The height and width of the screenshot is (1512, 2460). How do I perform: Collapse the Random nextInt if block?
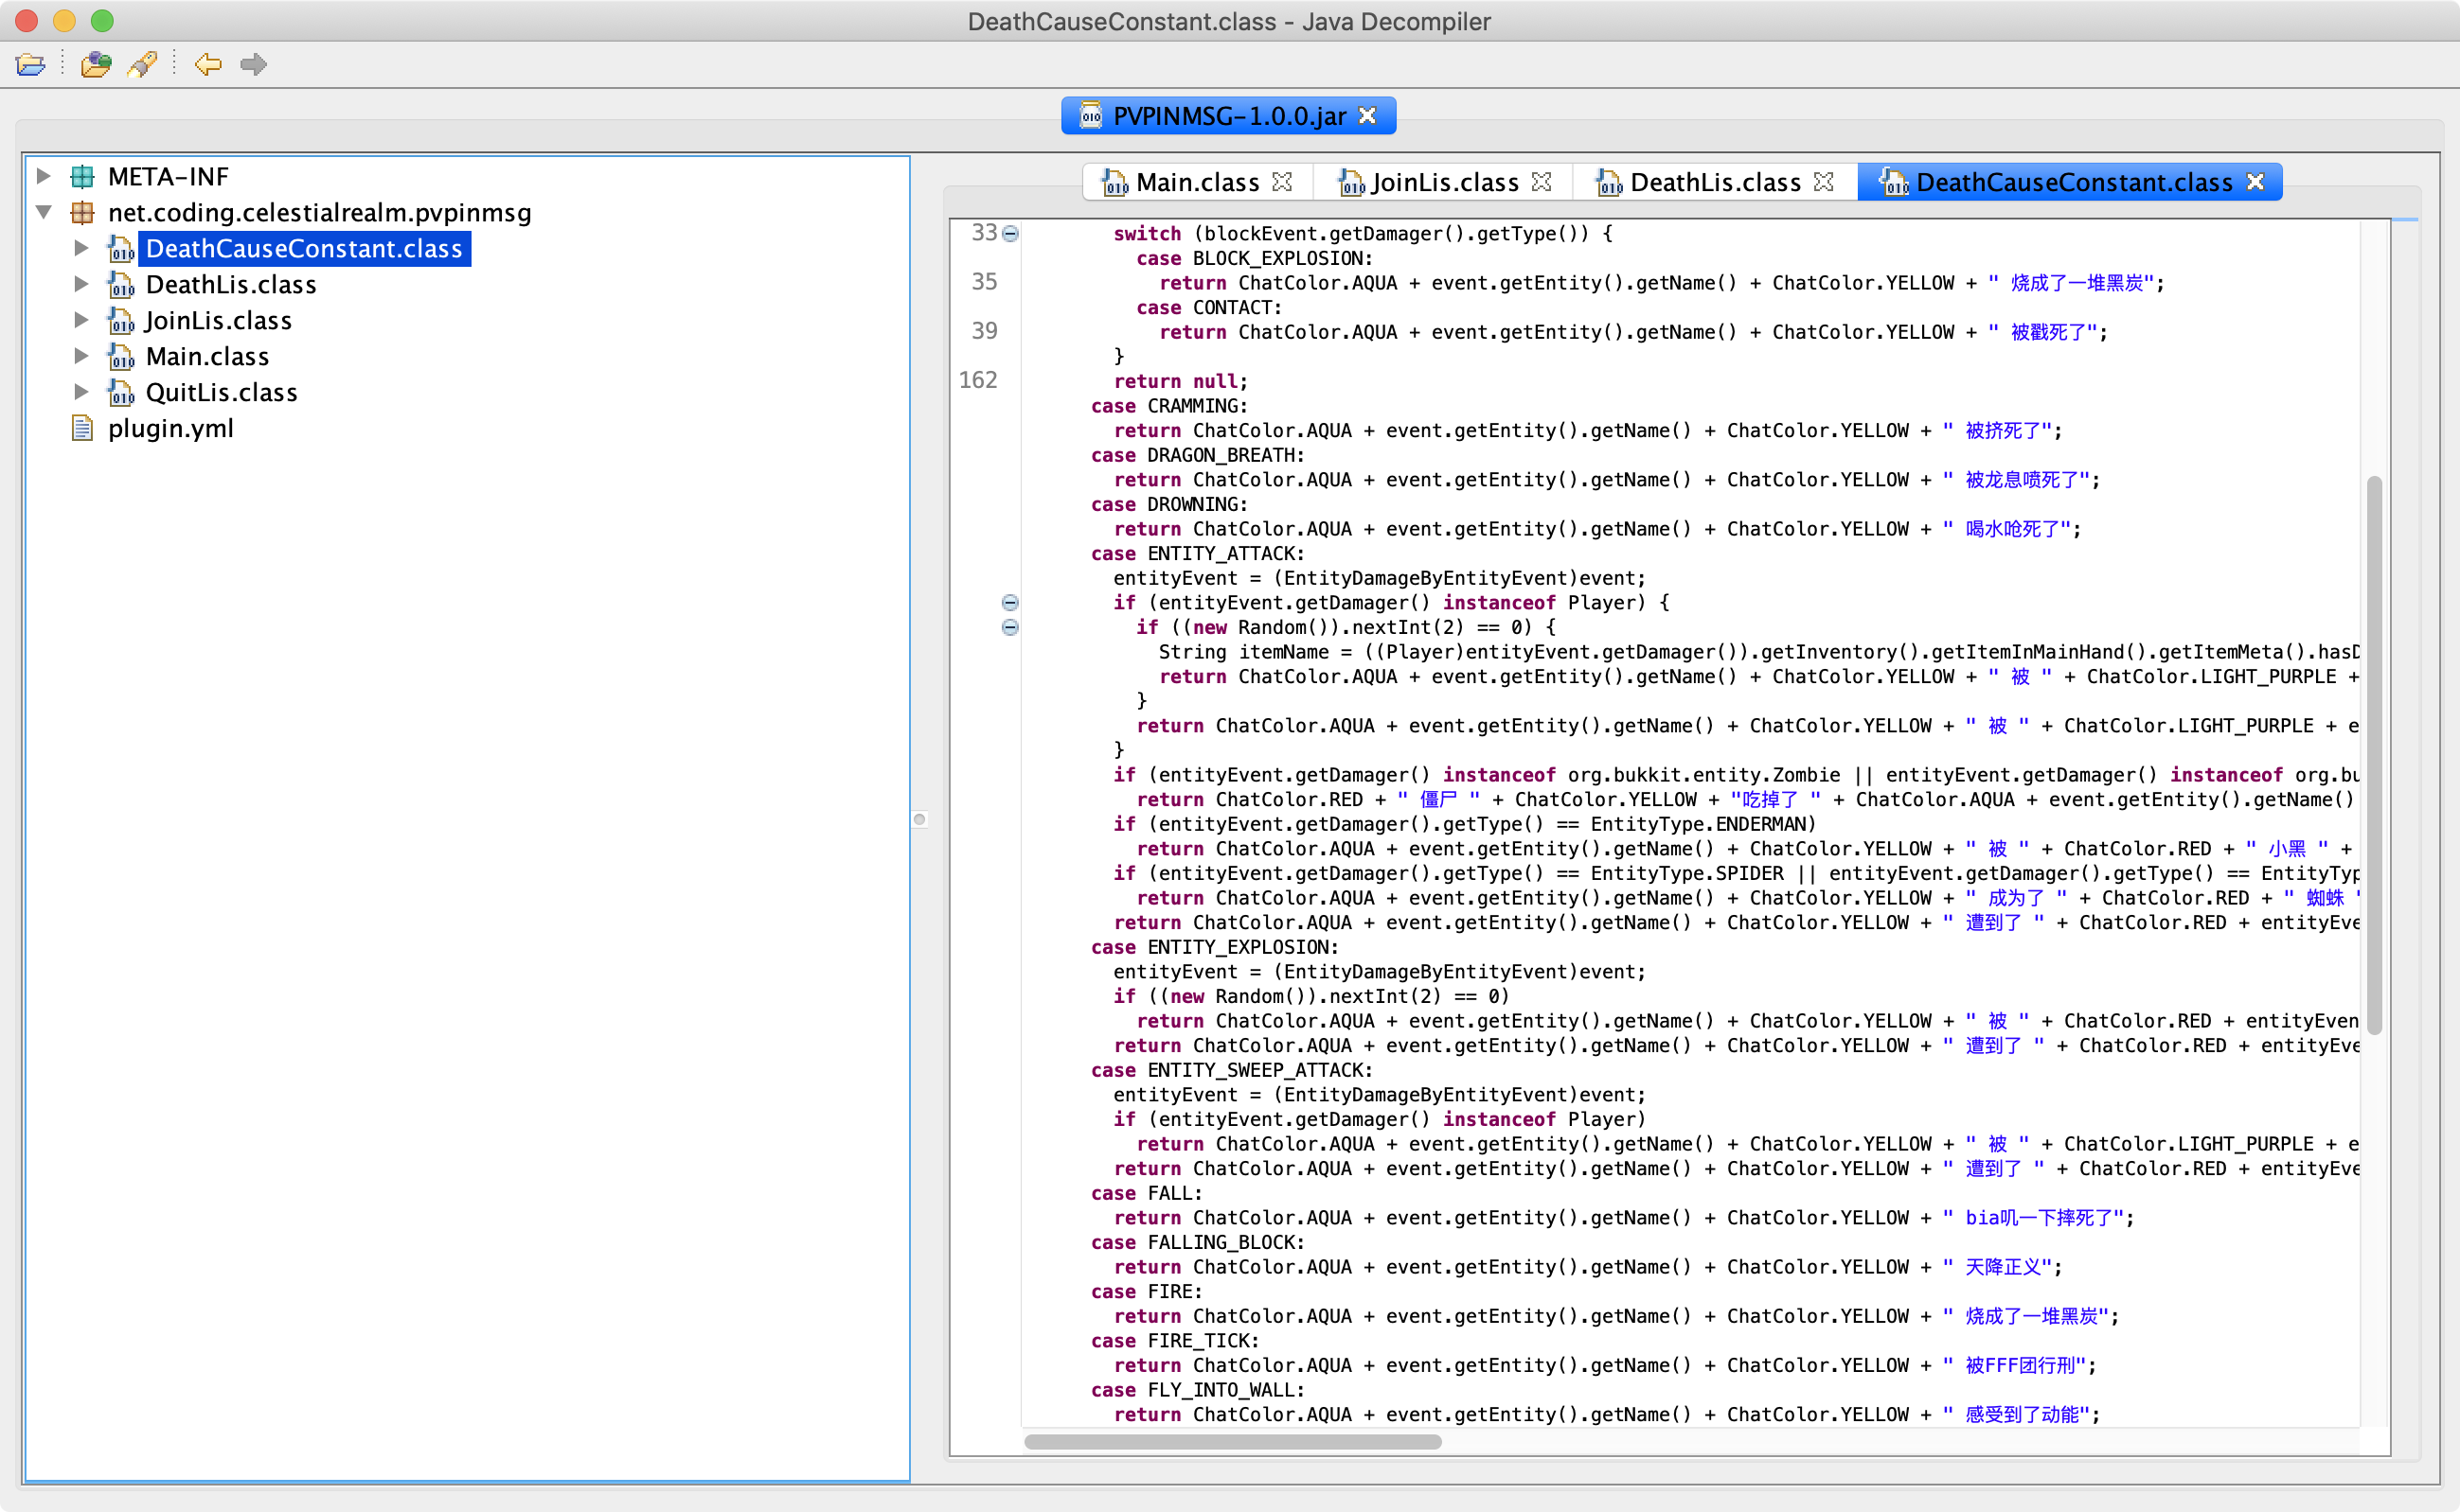tap(1009, 628)
